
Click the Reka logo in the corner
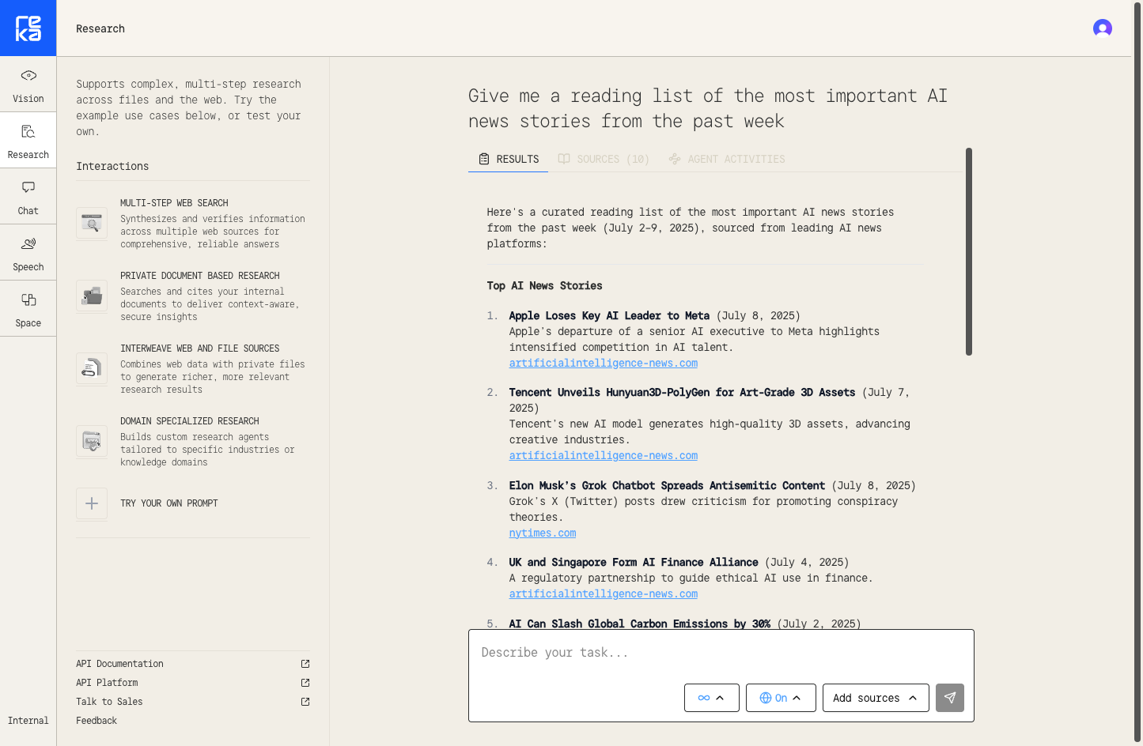pyautogui.click(x=28, y=28)
